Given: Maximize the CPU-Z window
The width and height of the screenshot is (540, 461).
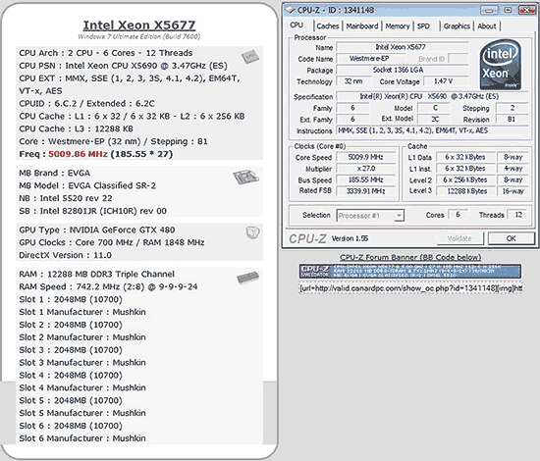Looking at the screenshot, I should click(508, 10).
